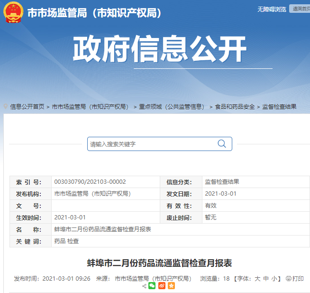Click 生效时间 value 2021-03-01
The image size is (310, 293).
[x=70, y=217]
